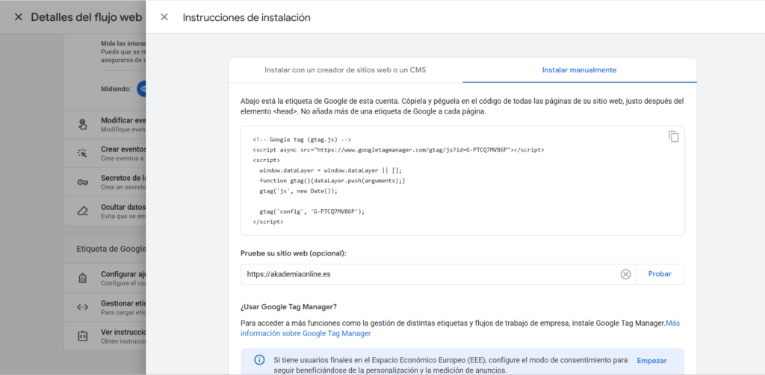Click the gtag config line in code
This screenshot has height=375, width=765.
coord(312,211)
